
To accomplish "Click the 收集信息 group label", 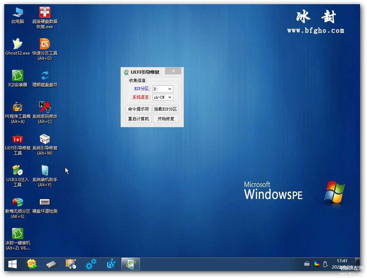I will pyautogui.click(x=137, y=81).
